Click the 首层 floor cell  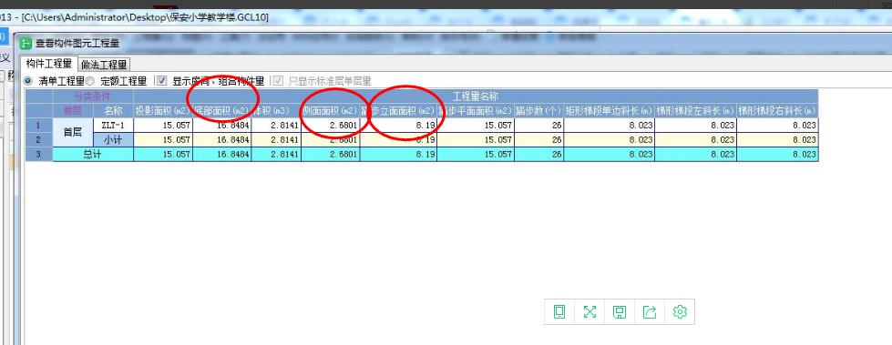point(74,132)
